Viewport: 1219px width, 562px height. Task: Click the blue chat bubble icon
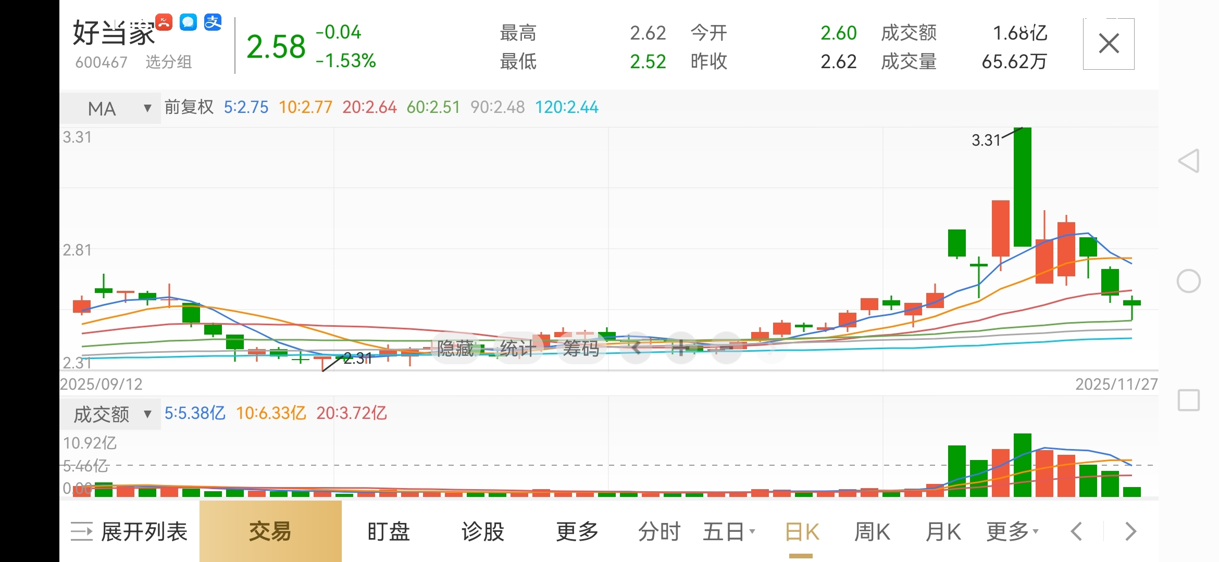coord(188,22)
